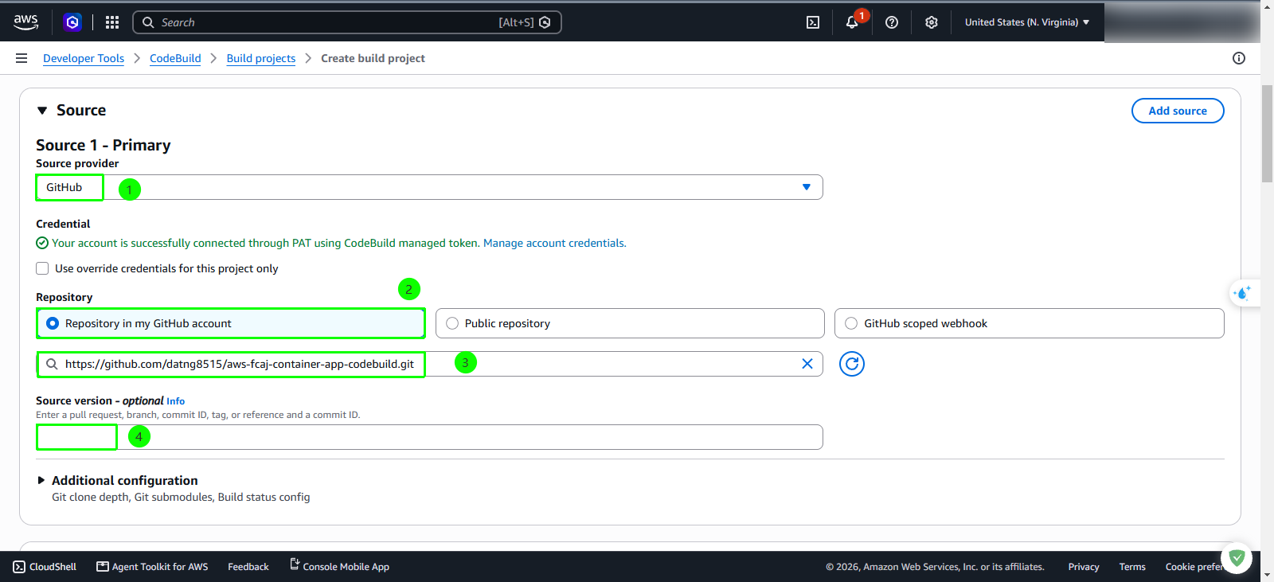Open the help question mark icon

click(892, 22)
